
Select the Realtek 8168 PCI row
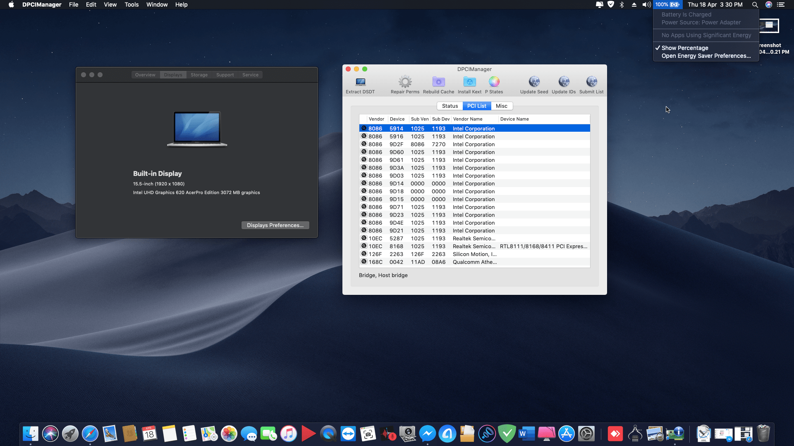pyautogui.click(x=474, y=247)
